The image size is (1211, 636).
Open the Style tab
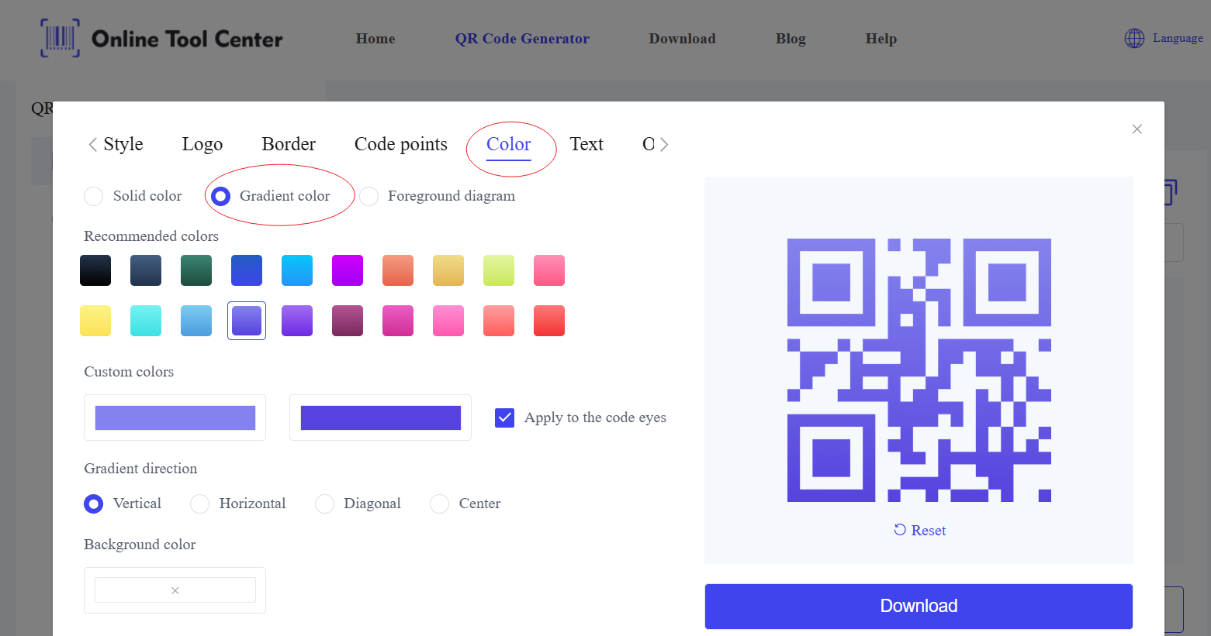pos(123,144)
